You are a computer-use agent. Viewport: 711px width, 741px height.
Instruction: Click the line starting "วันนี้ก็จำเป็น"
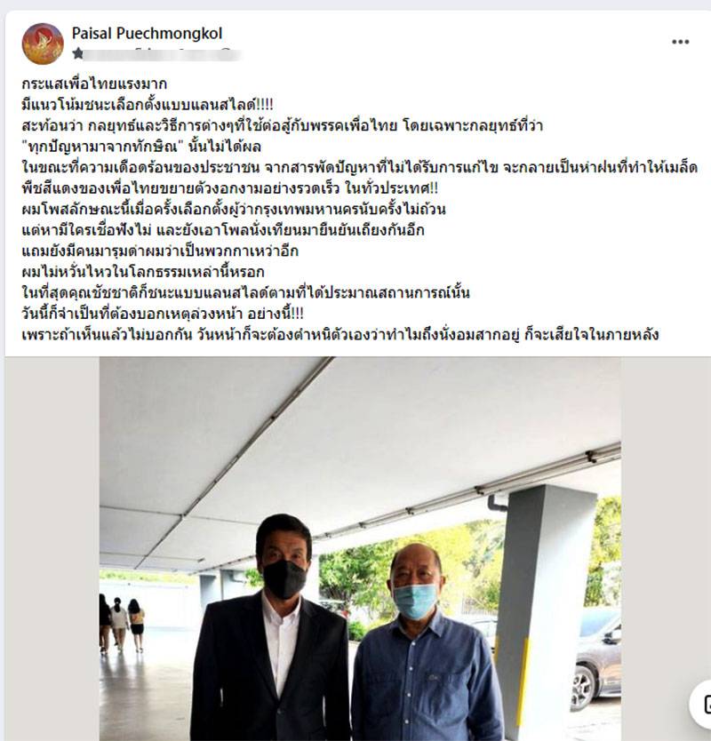tap(163, 314)
